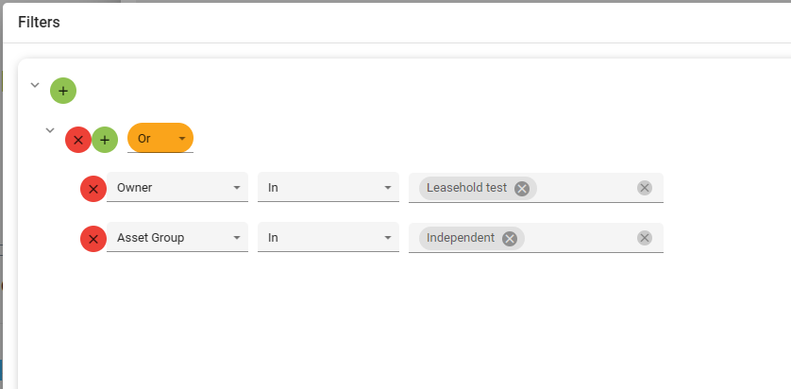Remove the Leasehold test chip
This screenshot has width=791, height=389.
coord(522,188)
